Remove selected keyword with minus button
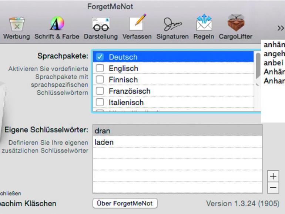Image resolution: width=285 pixels, height=214 pixels. [273, 187]
